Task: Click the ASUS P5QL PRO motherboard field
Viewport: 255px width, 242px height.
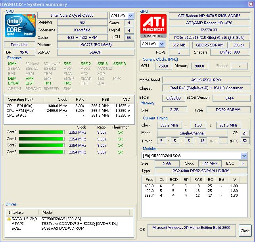Action: [206, 80]
